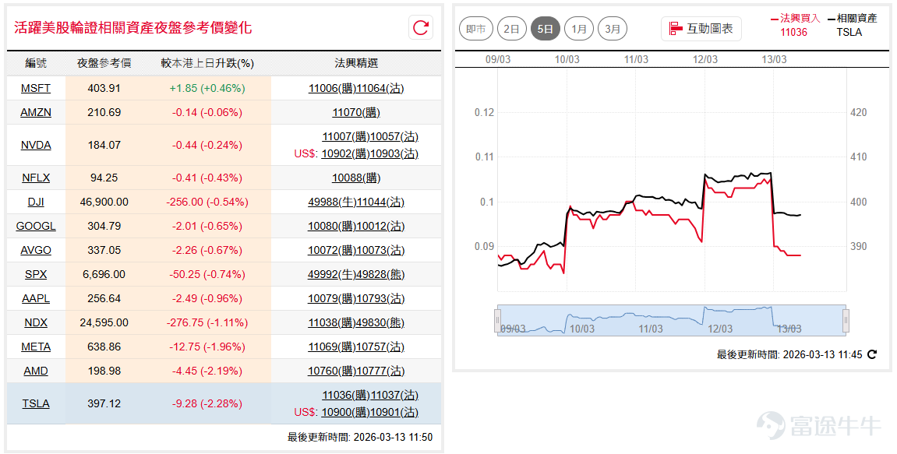
Task: Open the SPX index link
Action: [x=36, y=274]
